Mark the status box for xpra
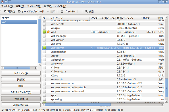Screen dimensions: 169x112 44,95
